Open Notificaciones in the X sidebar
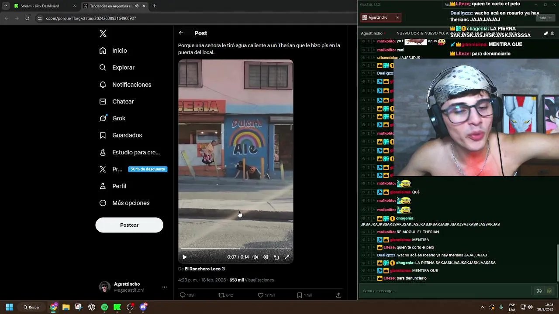Viewport: 559px width, 314px height. coord(125,85)
